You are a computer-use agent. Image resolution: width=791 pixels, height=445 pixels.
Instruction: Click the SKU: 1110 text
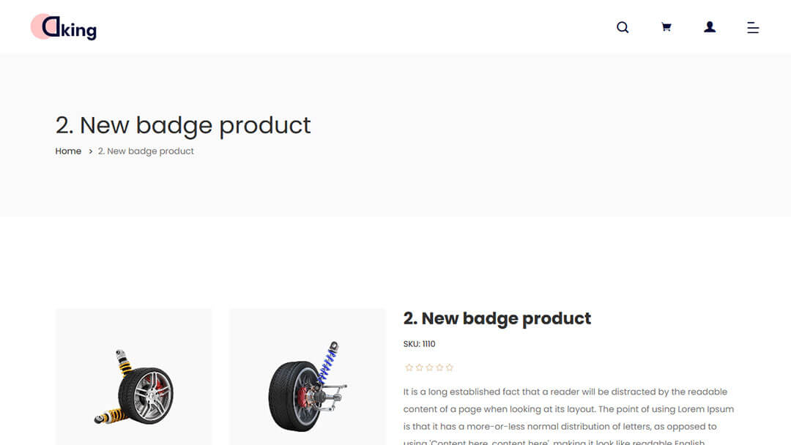click(419, 344)
